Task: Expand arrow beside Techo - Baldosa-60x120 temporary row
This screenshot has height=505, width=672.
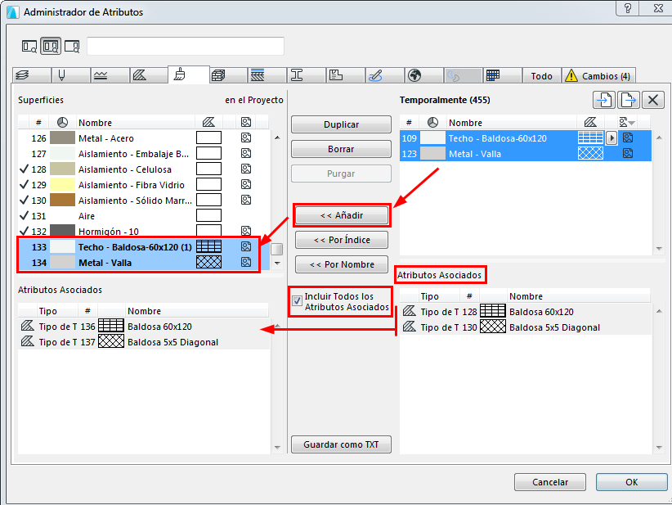Action: [612, 138]
